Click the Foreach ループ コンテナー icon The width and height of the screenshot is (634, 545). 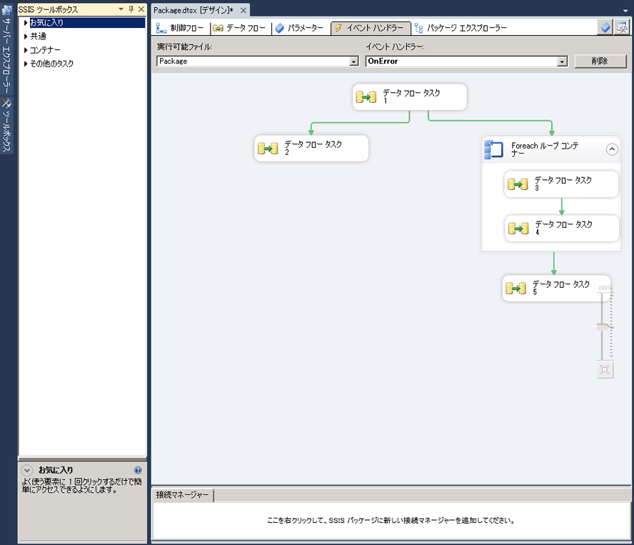point(494,150)
